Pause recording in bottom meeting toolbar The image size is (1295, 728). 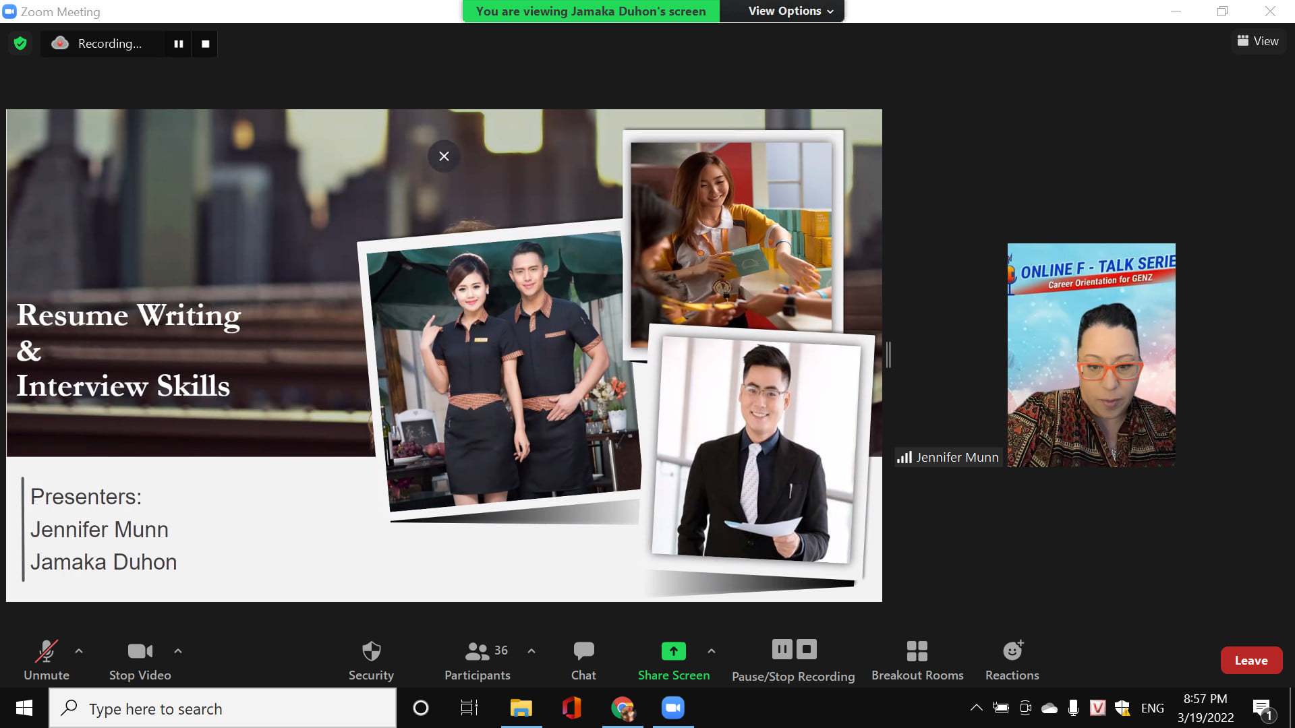[x=782, y=650]
